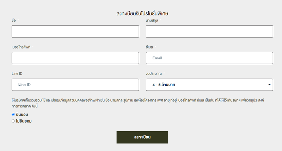Viewport: 282px width, 151px height.
Task: Click the Line ID label above its field
Action: tap(17, 74)
